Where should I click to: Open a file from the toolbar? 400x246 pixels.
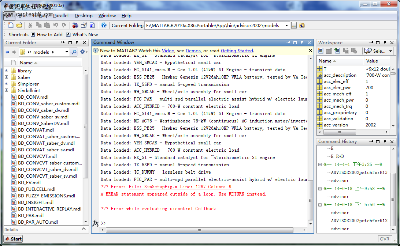tap(19, 25)
